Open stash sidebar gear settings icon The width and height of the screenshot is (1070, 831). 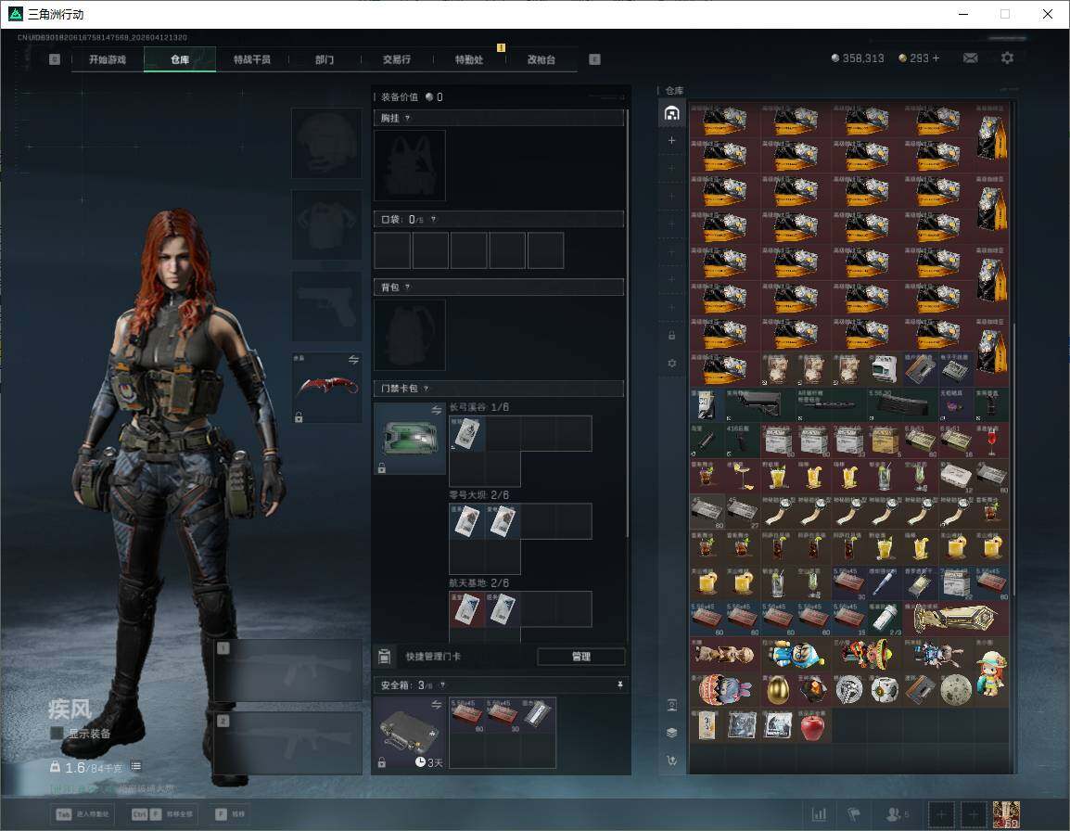[x=671, y=364]
